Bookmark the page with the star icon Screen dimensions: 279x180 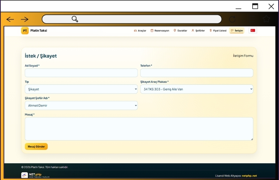pos(266,19)
